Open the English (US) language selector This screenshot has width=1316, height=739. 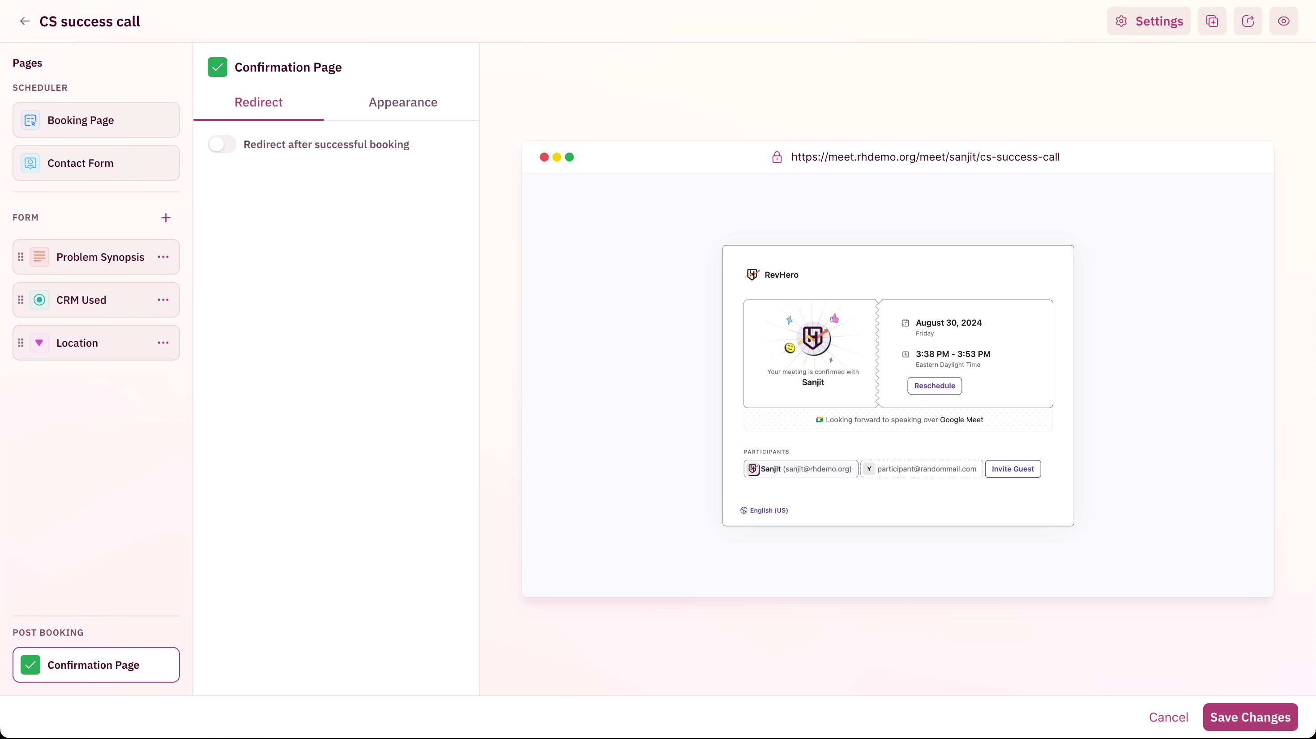tap(764, 510)
